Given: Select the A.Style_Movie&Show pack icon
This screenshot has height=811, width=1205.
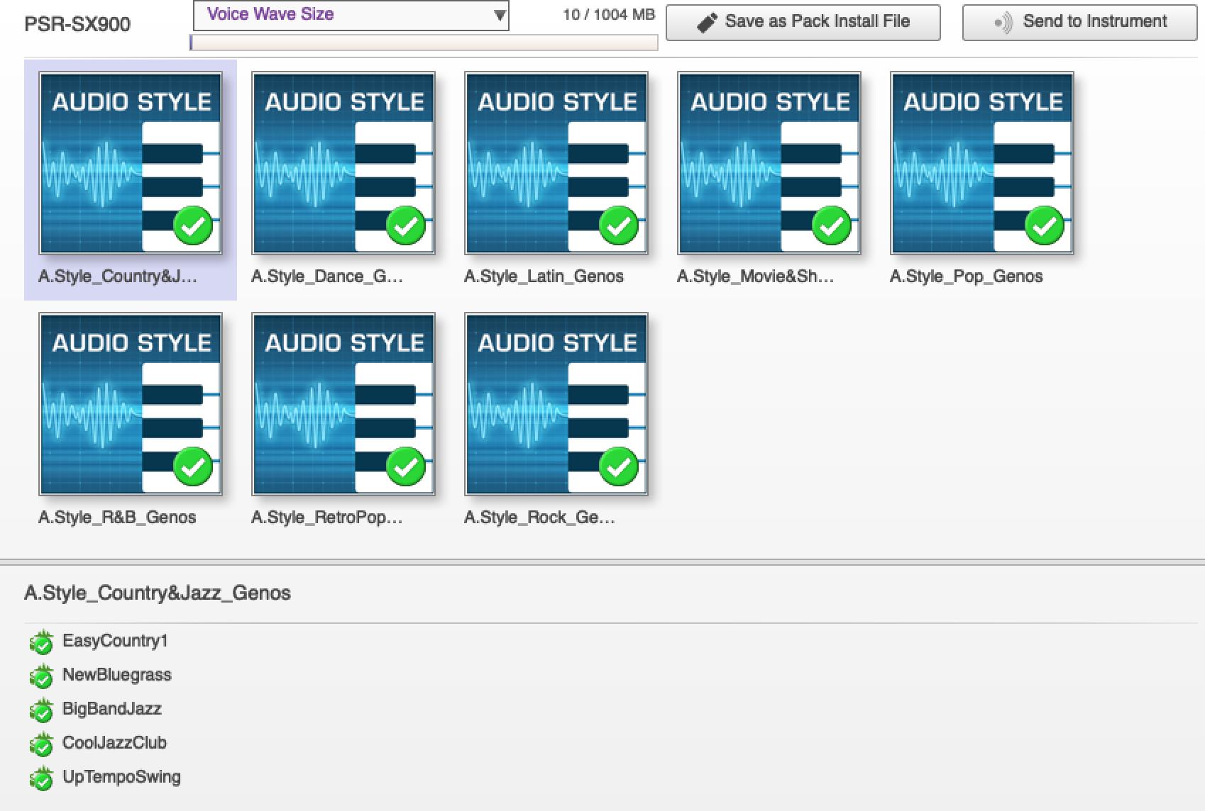Looking at the screenshot, I should [769, 163].
